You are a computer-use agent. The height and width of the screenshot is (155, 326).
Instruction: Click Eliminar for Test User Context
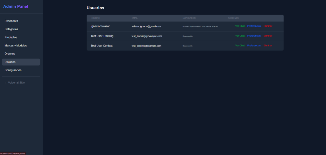point(268,46)
